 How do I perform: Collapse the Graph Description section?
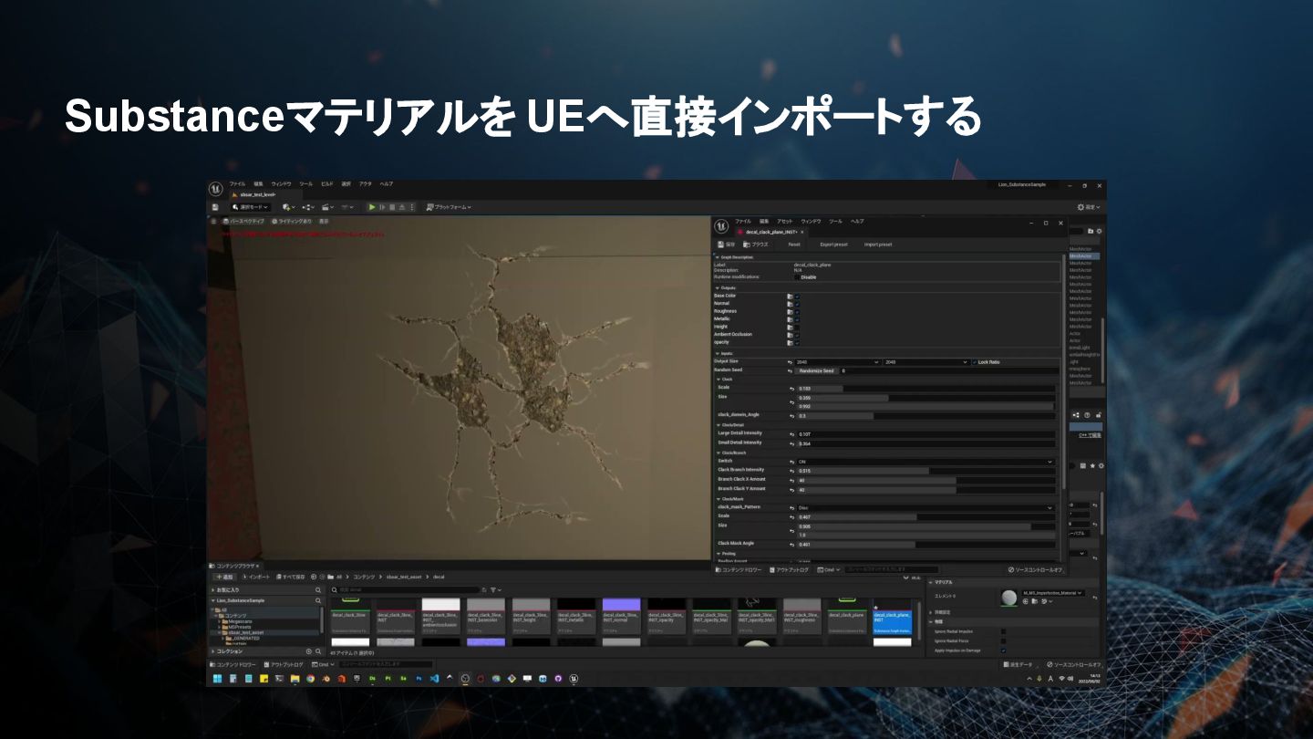pos(717,257)
